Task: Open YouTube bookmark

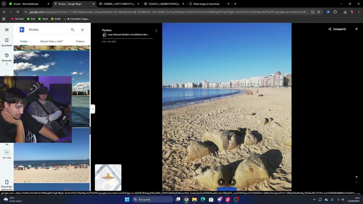Action: click(x=17, y=19)
